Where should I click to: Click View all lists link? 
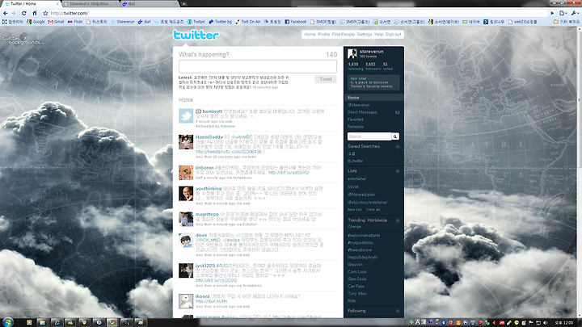pyautogui.click(x=373, y=209)
